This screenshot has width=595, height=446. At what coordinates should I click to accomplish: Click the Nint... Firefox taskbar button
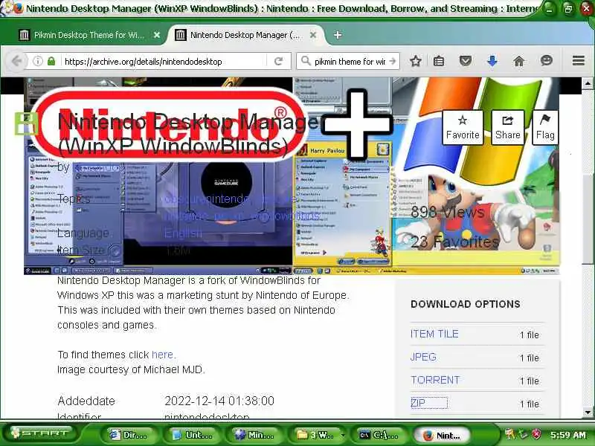pos(443,435)
